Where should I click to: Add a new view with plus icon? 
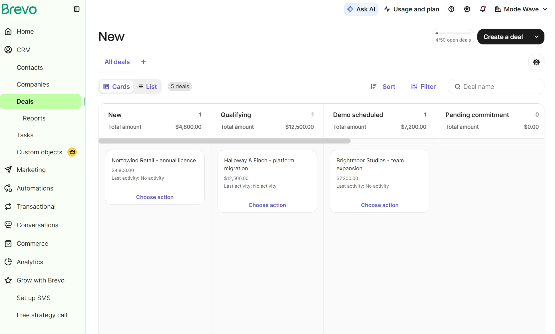pyautogui.click(x=144, y=62)
